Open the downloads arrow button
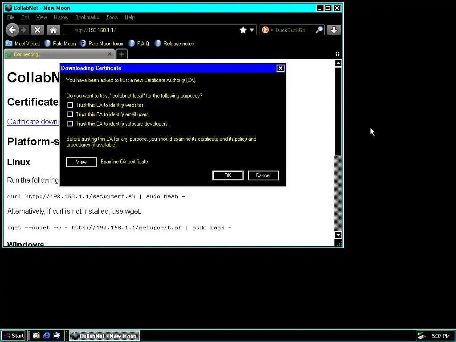This screenshot has height=342, width=456. tap(334, 30)
